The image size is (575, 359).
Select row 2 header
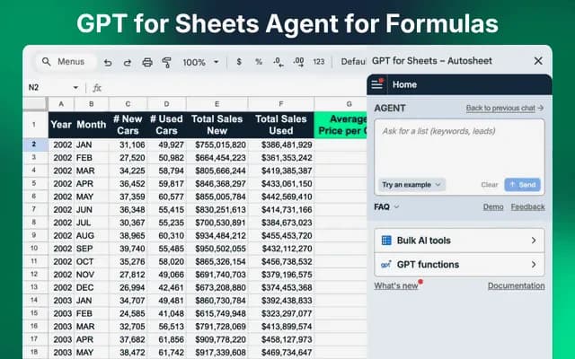point(35,144)
